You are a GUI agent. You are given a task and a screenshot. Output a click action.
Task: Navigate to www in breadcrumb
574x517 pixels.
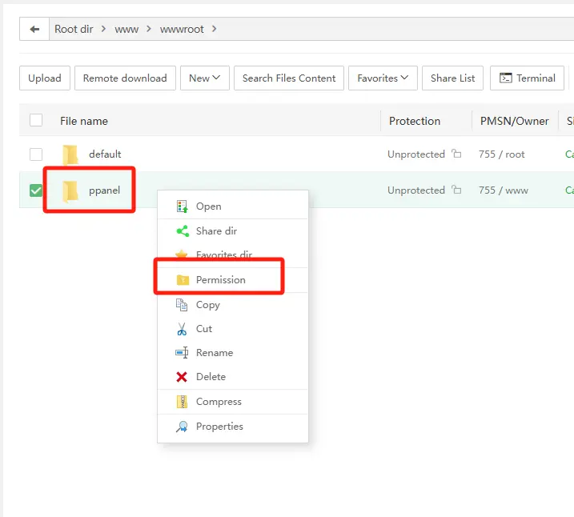tap(126, 30)
